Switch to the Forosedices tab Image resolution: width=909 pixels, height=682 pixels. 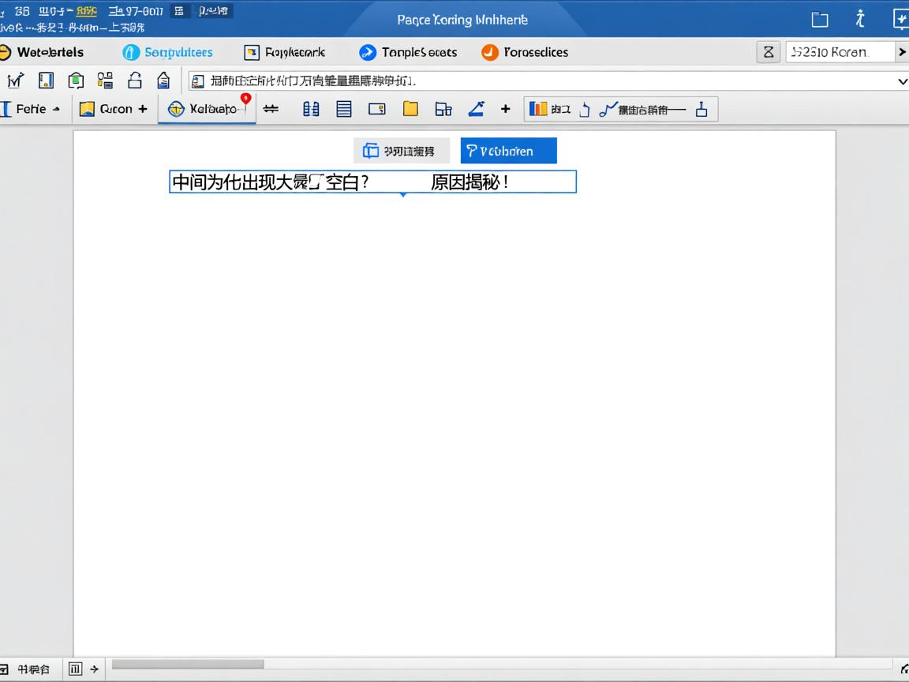click(x=525, y=52)
